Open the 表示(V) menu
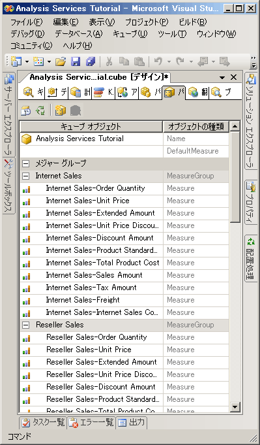The width and height of the screenshot is (260, 445). 102,22
